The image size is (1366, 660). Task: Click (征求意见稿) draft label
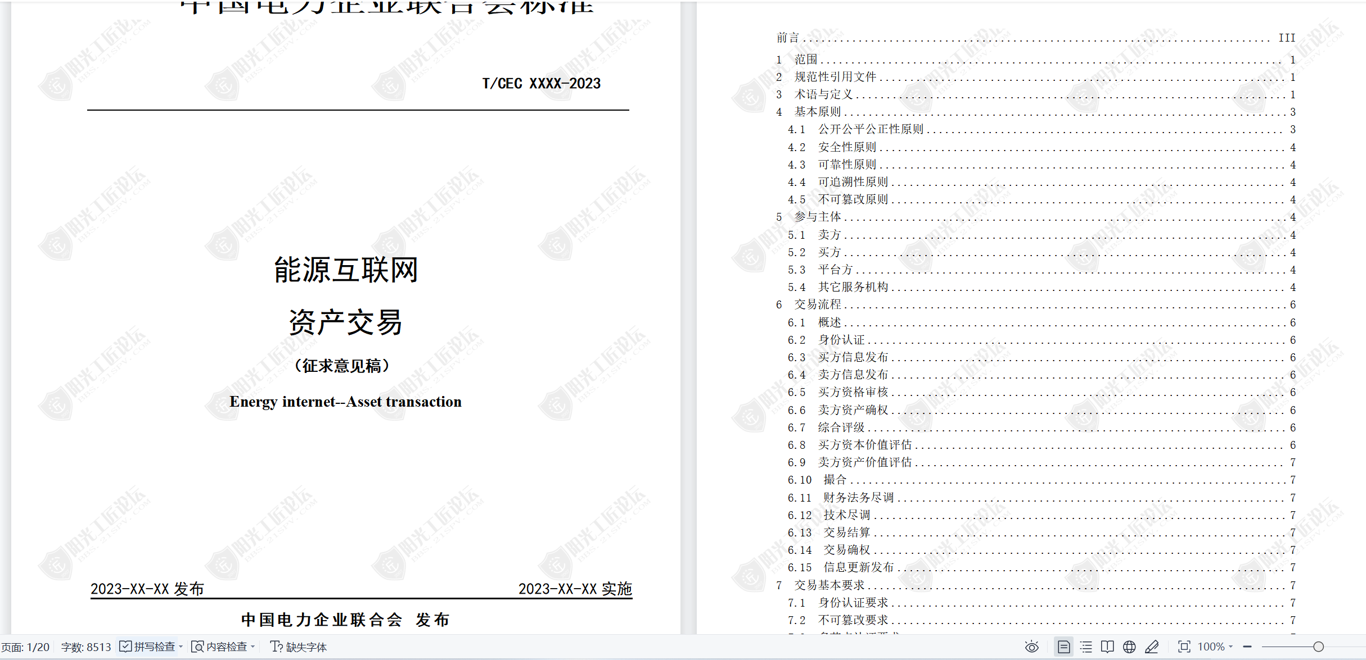342,366
